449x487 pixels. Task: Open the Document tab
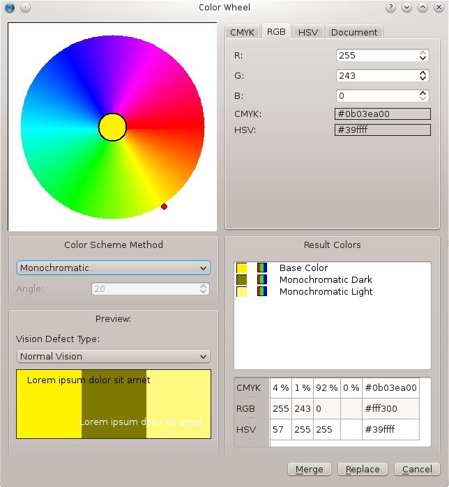(x=354, y=32)
